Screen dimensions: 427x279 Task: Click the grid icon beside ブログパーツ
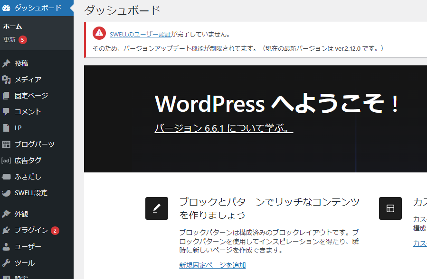tap(6, 144)
